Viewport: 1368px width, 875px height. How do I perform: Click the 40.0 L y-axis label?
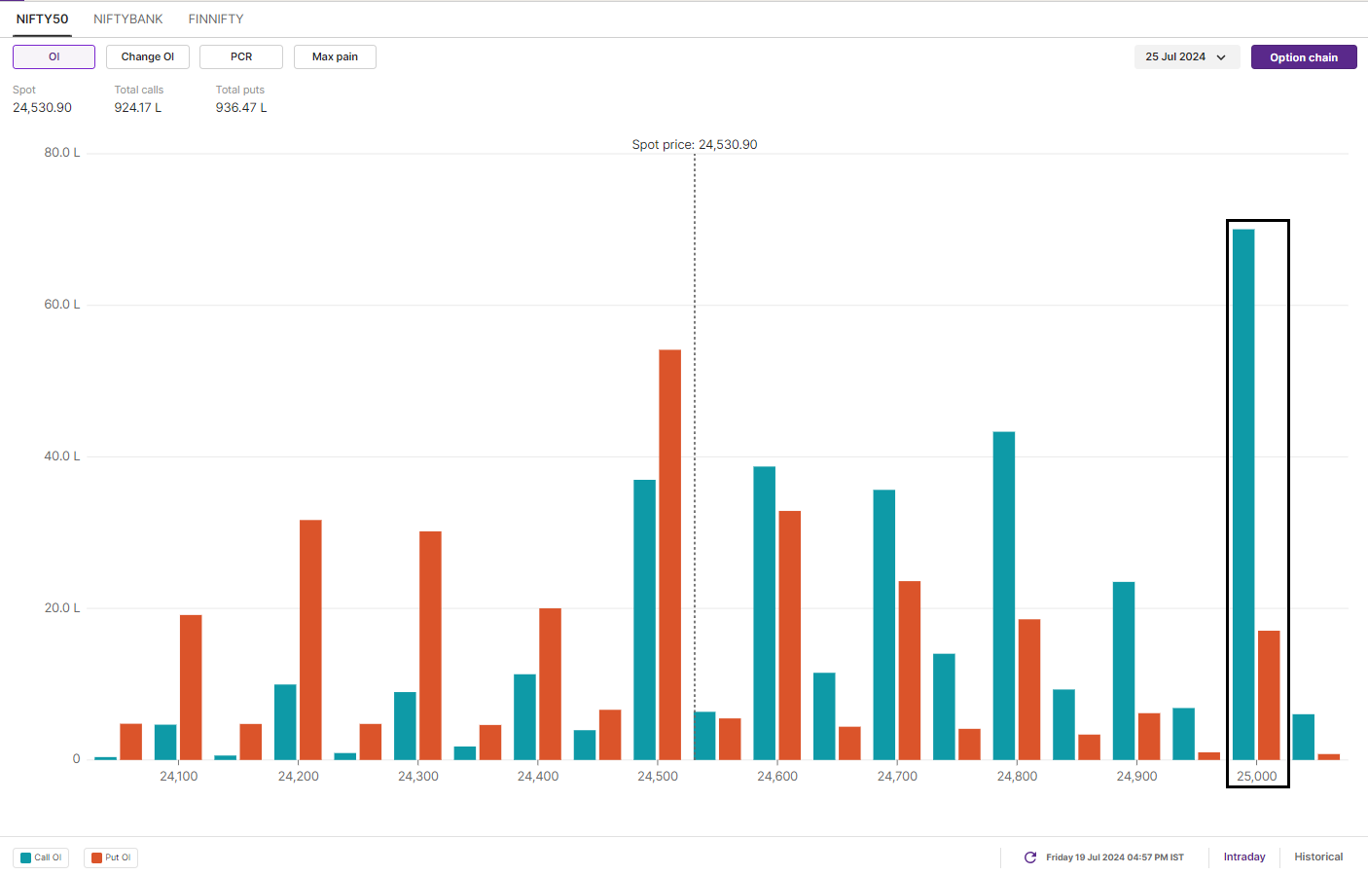click(62, 456)
